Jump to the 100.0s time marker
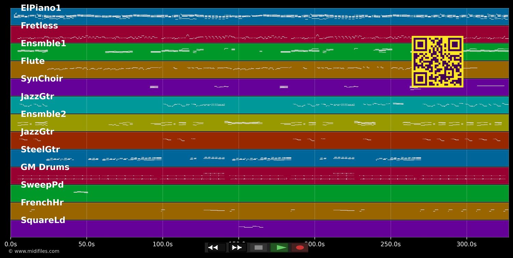The width and height of the screenshot is (513, 258). 162,244
